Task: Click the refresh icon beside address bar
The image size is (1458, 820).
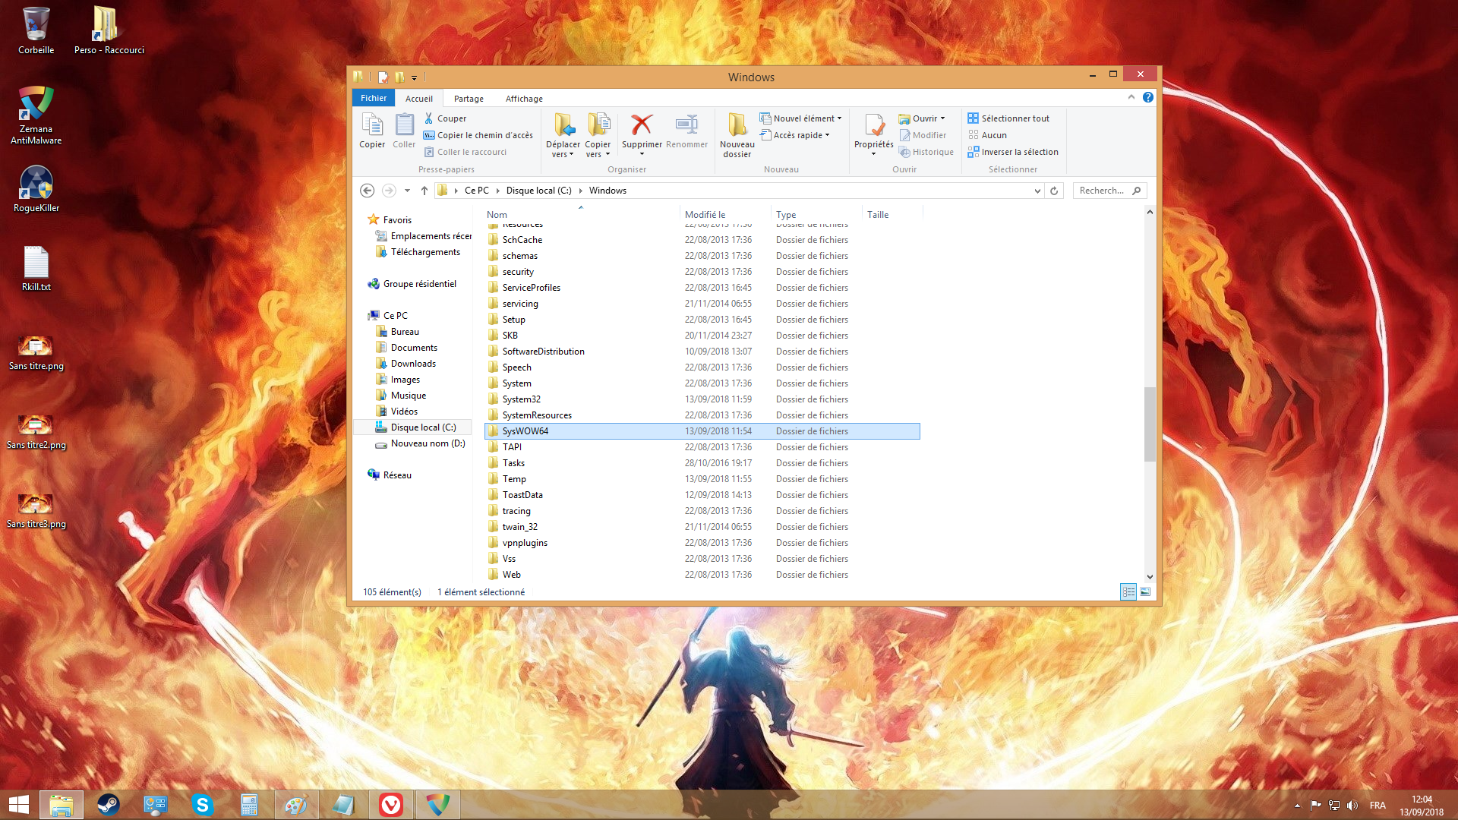Action: click(x=1054, y=191)
